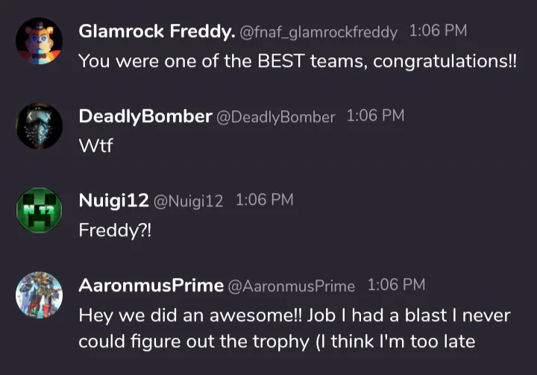The width and height of the screenshot is (537, 375).
Task: Click the timestamp on Glamrock Freddy's message
Action: 439,31
